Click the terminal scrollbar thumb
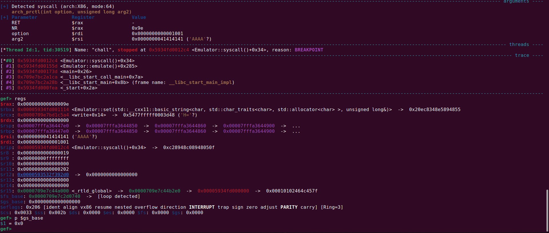This screenshot has height=233, width=549. coord(547,210)
